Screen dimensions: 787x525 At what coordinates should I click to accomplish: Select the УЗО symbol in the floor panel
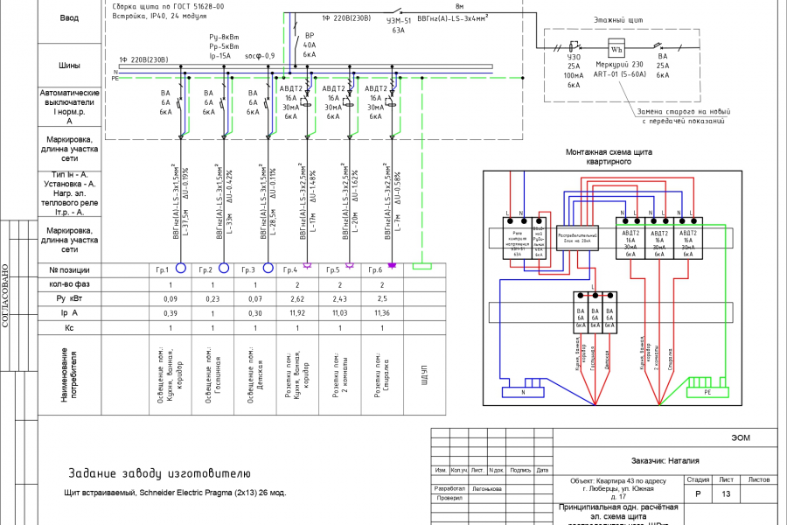[x=573, y=46]
